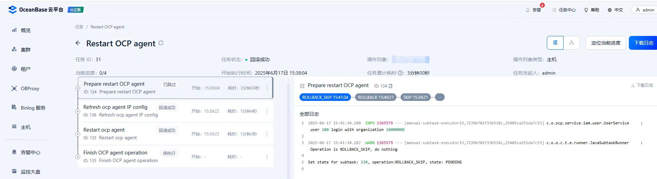Open 告警中心 alert center in sidebar

point(26,152)
